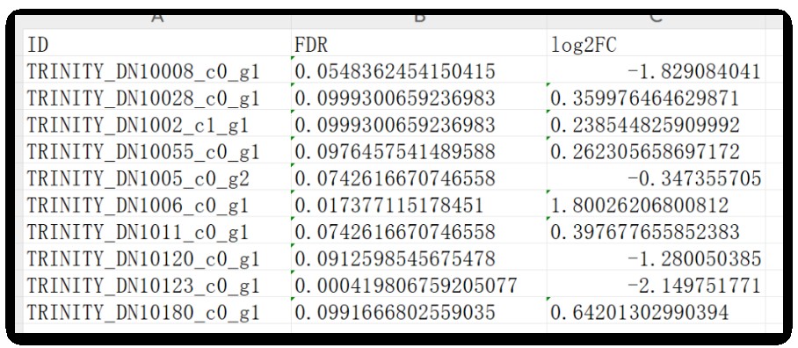The image size is (798, 348).
Task: Select FDR value in the TRINITY_DN1011_c0_g1 row
Action: (419, 231)
